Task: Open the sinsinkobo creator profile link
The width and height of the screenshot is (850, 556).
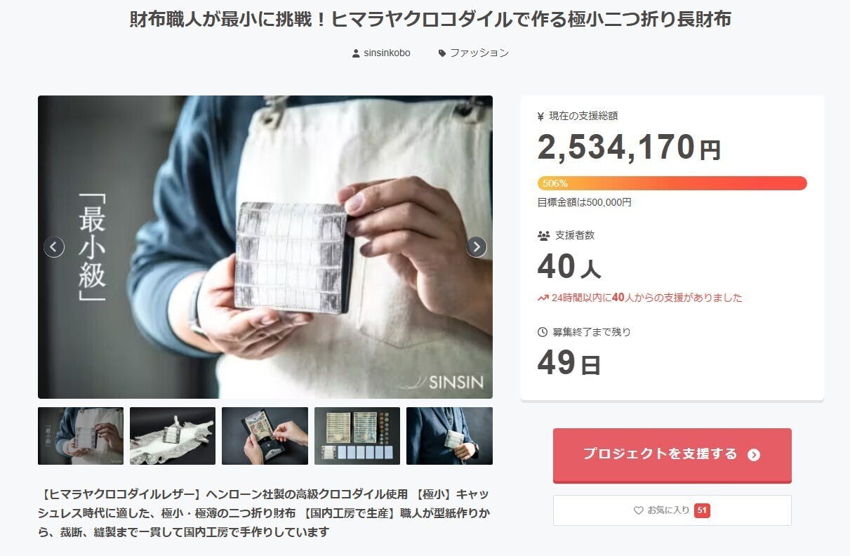Action: click(x=387, y=53)
